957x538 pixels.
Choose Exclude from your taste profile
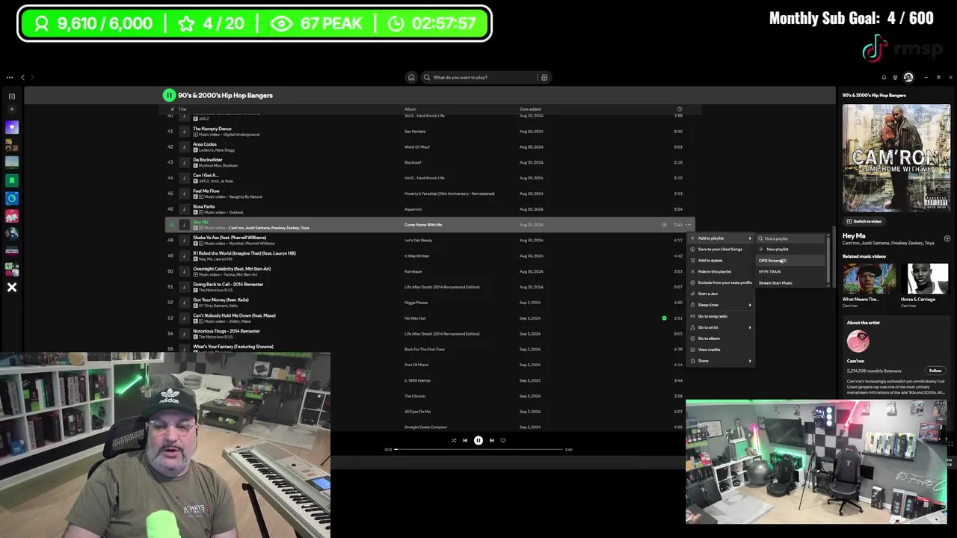(721, 283)
